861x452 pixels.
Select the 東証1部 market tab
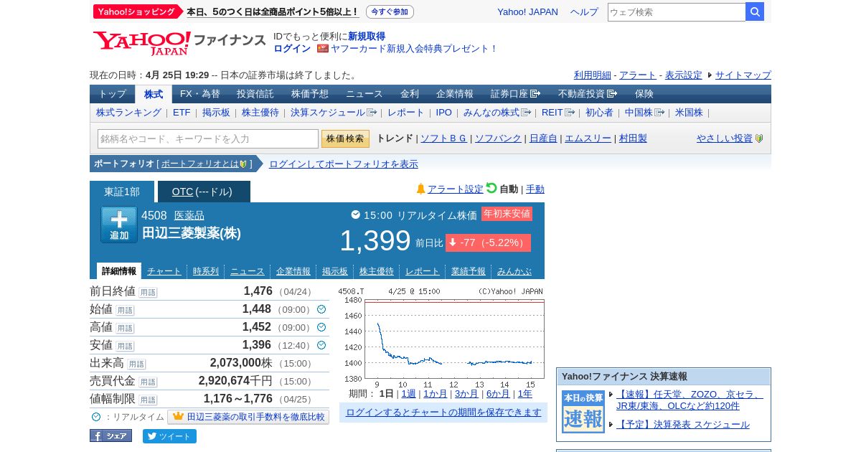click(122, 192)
